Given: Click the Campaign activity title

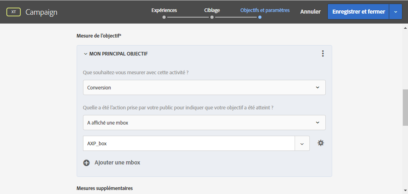Looking at the screenshot, I should coord(42,12).
